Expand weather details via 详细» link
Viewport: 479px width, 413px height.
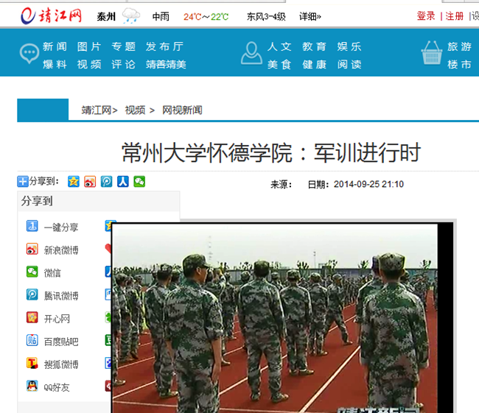310,16
